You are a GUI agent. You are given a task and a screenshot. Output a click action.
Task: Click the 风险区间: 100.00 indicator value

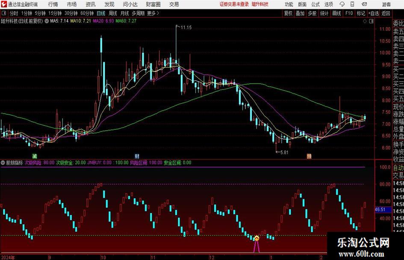[146, 163]
